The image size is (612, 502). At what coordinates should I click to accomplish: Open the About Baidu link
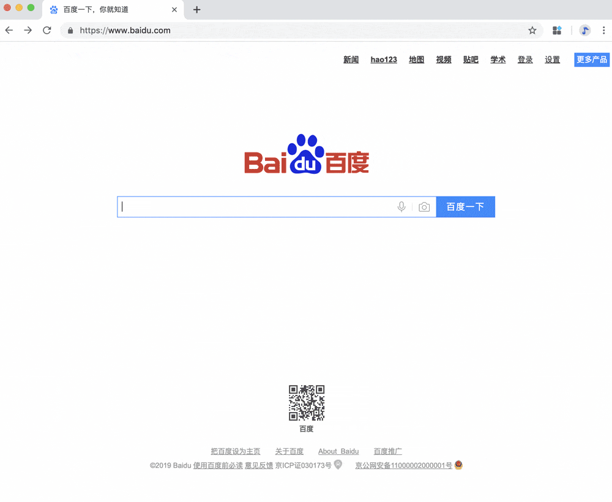tap(338, 451)
